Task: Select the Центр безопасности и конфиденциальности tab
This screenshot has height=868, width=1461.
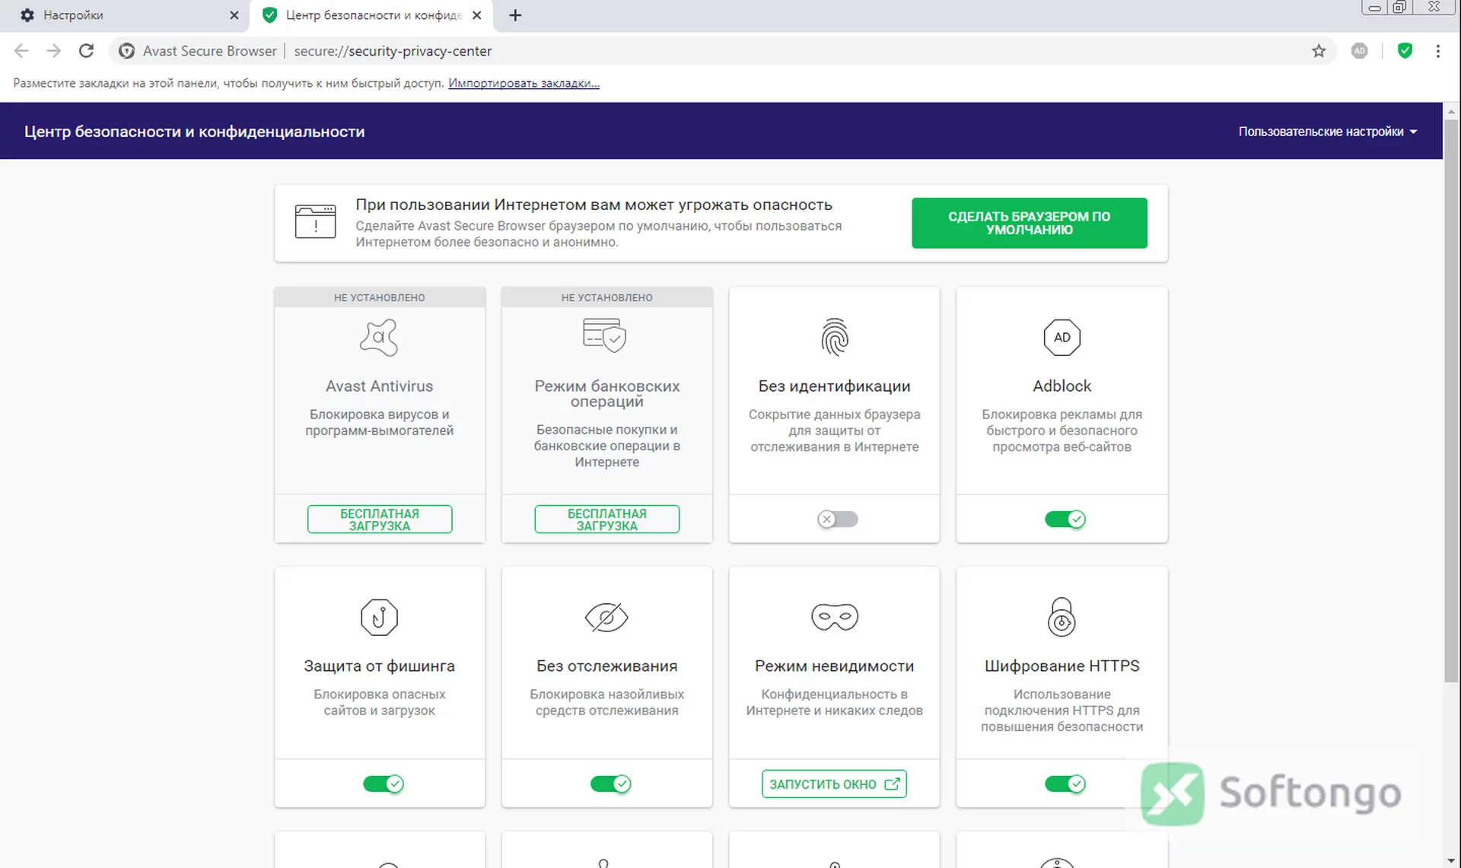Action: tap(371, 15)
